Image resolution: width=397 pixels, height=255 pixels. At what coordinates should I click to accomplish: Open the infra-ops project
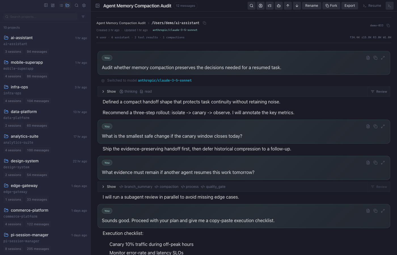(x=45, y=94)
